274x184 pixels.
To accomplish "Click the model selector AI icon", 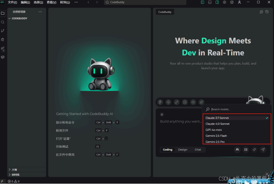I will pos(237,149).
